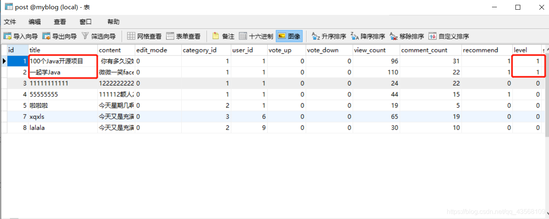Select the comment_count column header
Viewport: 549px width, 219px height.
click(x=431, y=50)
